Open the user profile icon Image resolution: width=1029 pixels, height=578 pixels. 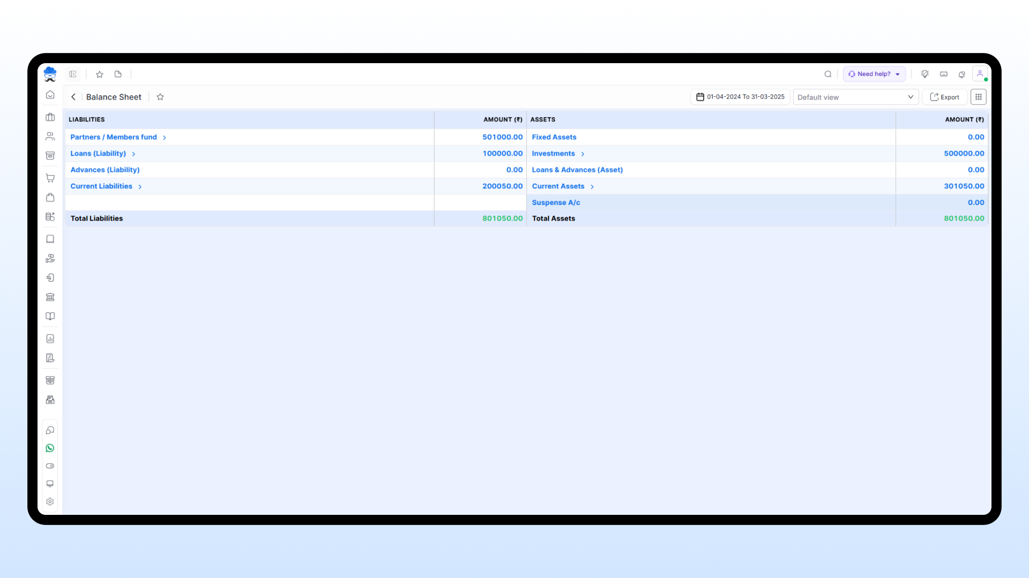click(x=980, y=73)
